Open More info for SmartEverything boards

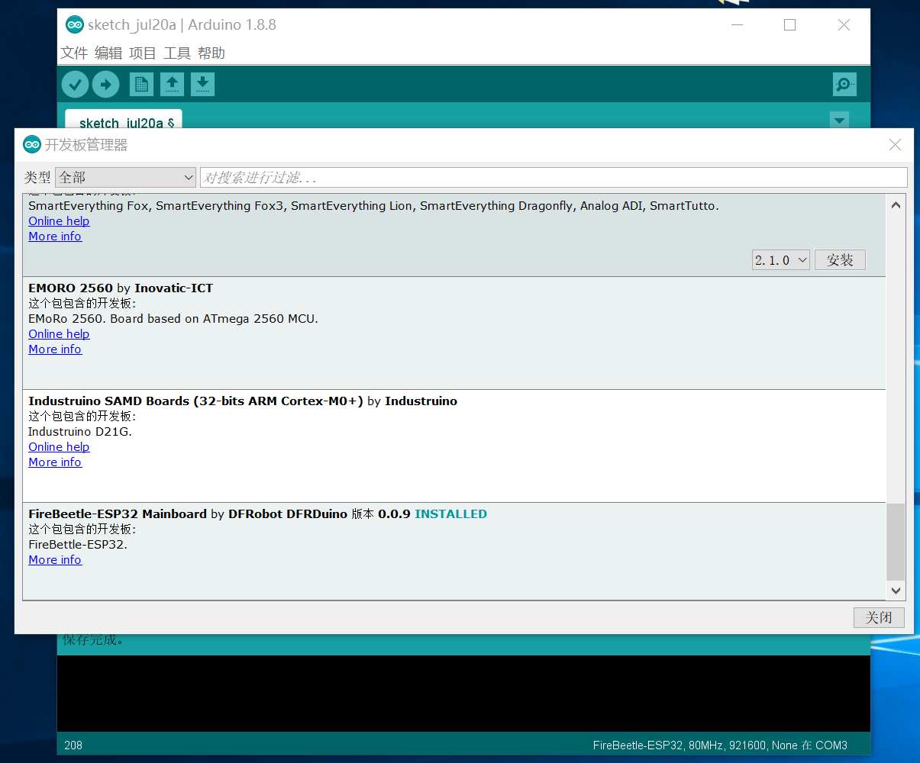tap(55, 237)
